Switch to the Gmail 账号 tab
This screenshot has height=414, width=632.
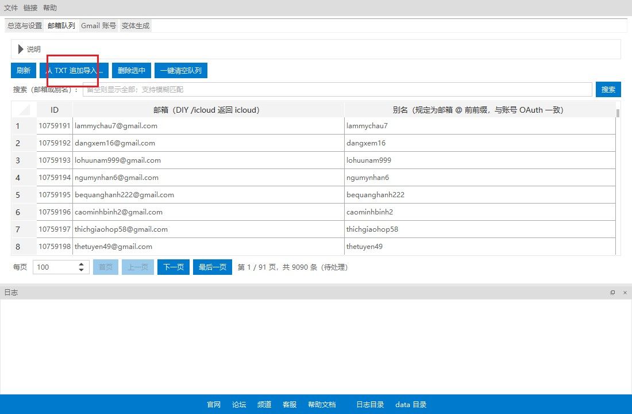(x=98, y=26)
